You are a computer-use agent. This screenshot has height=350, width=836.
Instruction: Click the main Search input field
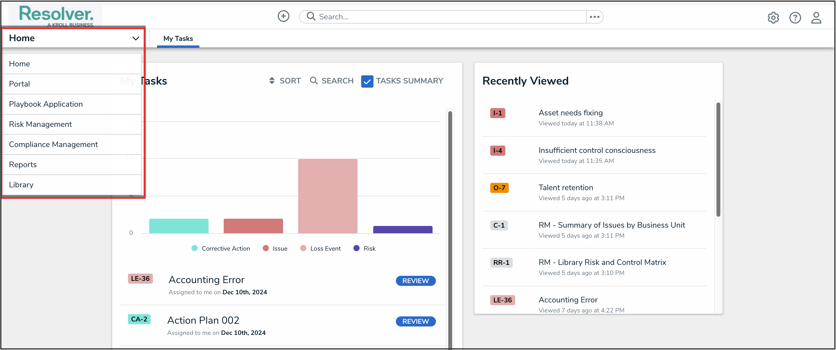pos(448,17)
